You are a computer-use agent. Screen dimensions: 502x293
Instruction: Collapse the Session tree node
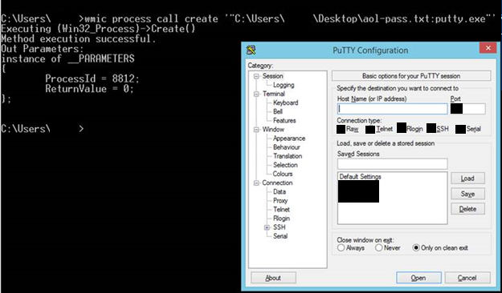pos(256,76)
